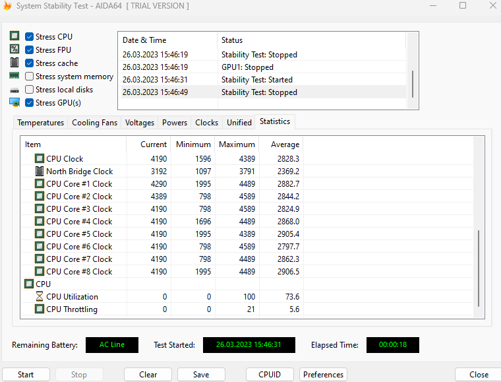
Task: Click the Clear button
Action: pyautogui.click(x=148, y=374)
